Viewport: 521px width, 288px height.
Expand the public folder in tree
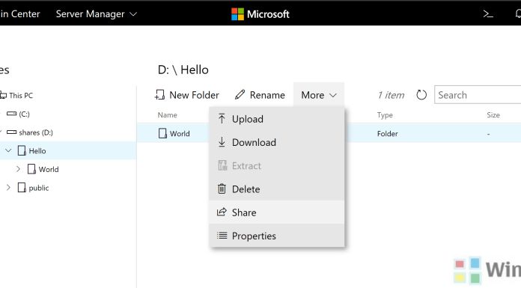[x=8, y=188]
